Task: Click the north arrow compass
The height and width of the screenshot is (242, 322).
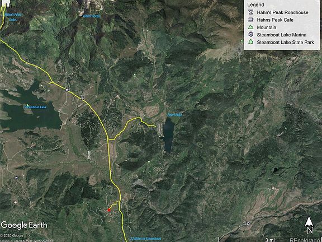Action: [309, 225]
